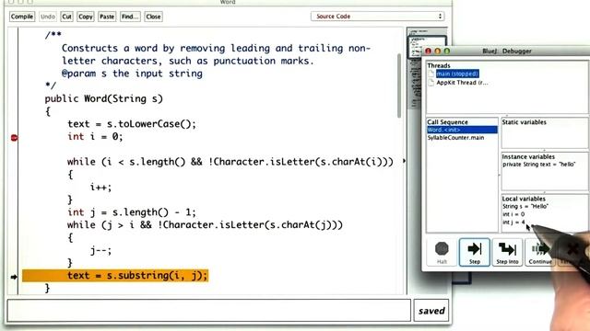The image size is (590, 331).
Task: Click instance variable private String text
Action: (538, 165)
